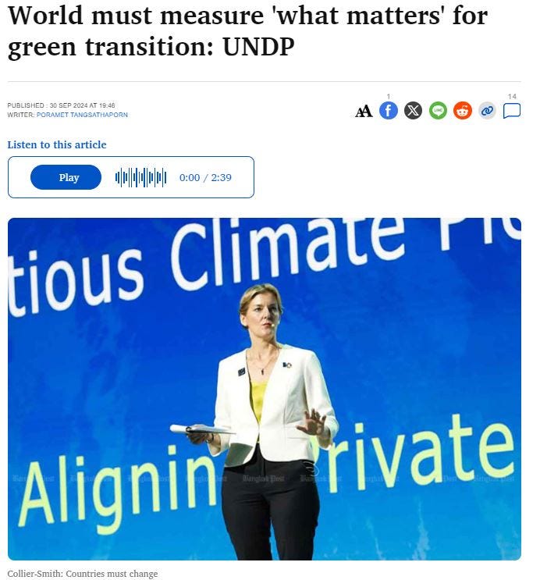Click the 'Listen to this article' heading

57,144
